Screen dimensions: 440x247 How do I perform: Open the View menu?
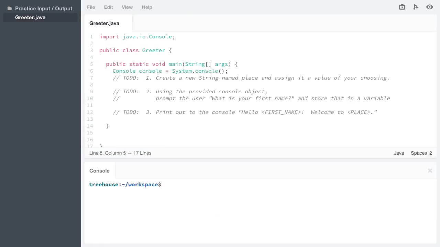[127, 7]
